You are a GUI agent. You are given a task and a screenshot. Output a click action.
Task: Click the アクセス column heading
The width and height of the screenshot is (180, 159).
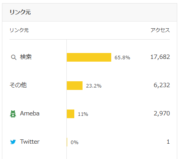point(160,30)
